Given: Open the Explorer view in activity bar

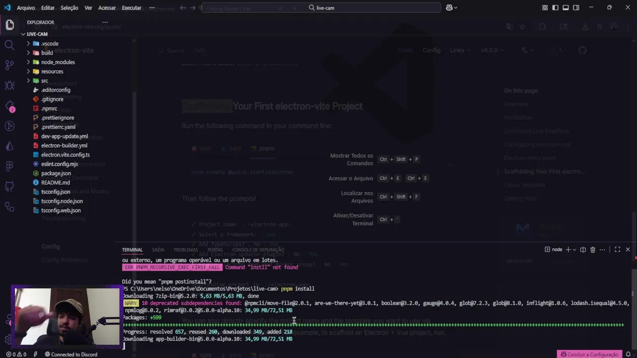Looking at the screenshot, I should [9, 25].
